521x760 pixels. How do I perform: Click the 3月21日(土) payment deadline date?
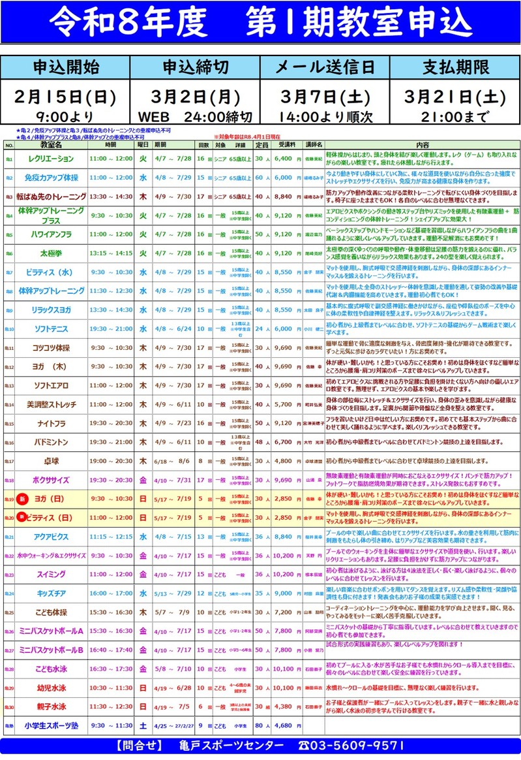click(454, 97)
